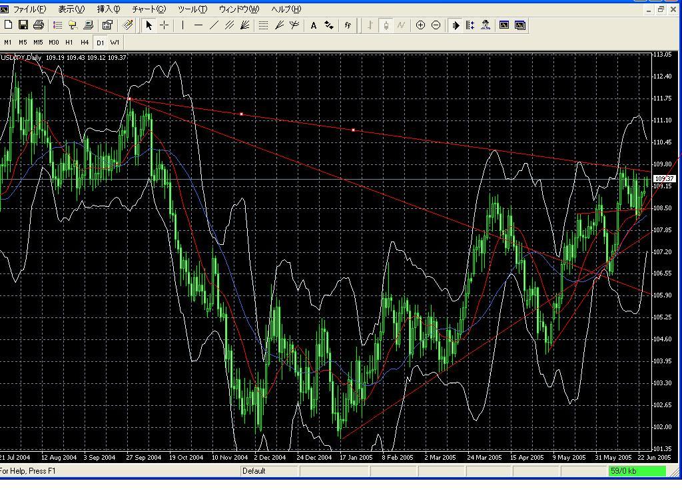
Task: Click the print icon
Action: tap(39, 25)
